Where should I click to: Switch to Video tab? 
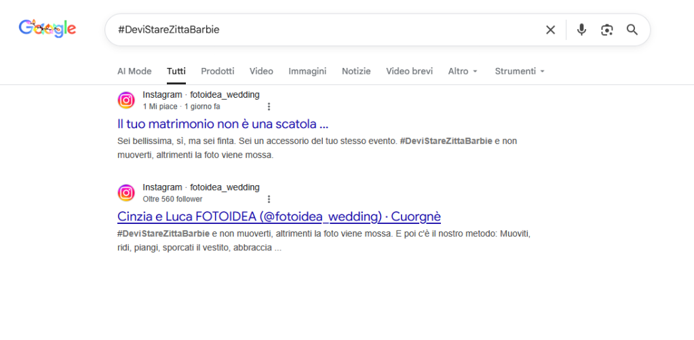pos(261,71)
